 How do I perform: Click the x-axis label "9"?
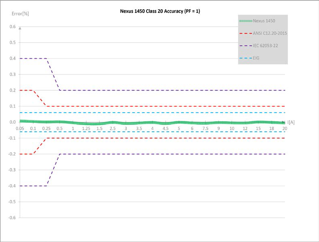point(219,128)
